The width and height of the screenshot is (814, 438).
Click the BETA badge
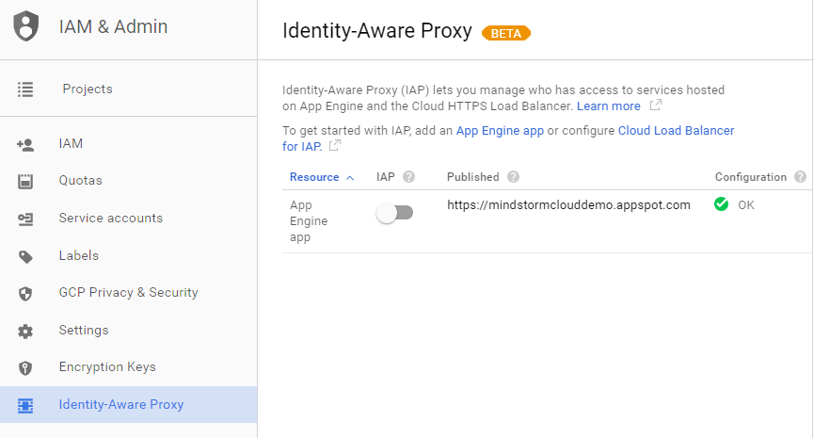point(506,33)
